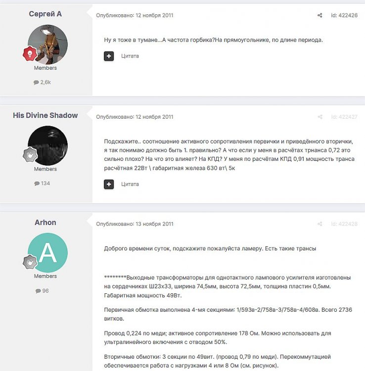Open Сергей А's avatar image
Image resolution: width=365 pixels, height=371 pixels.
[x=48, y=45]
